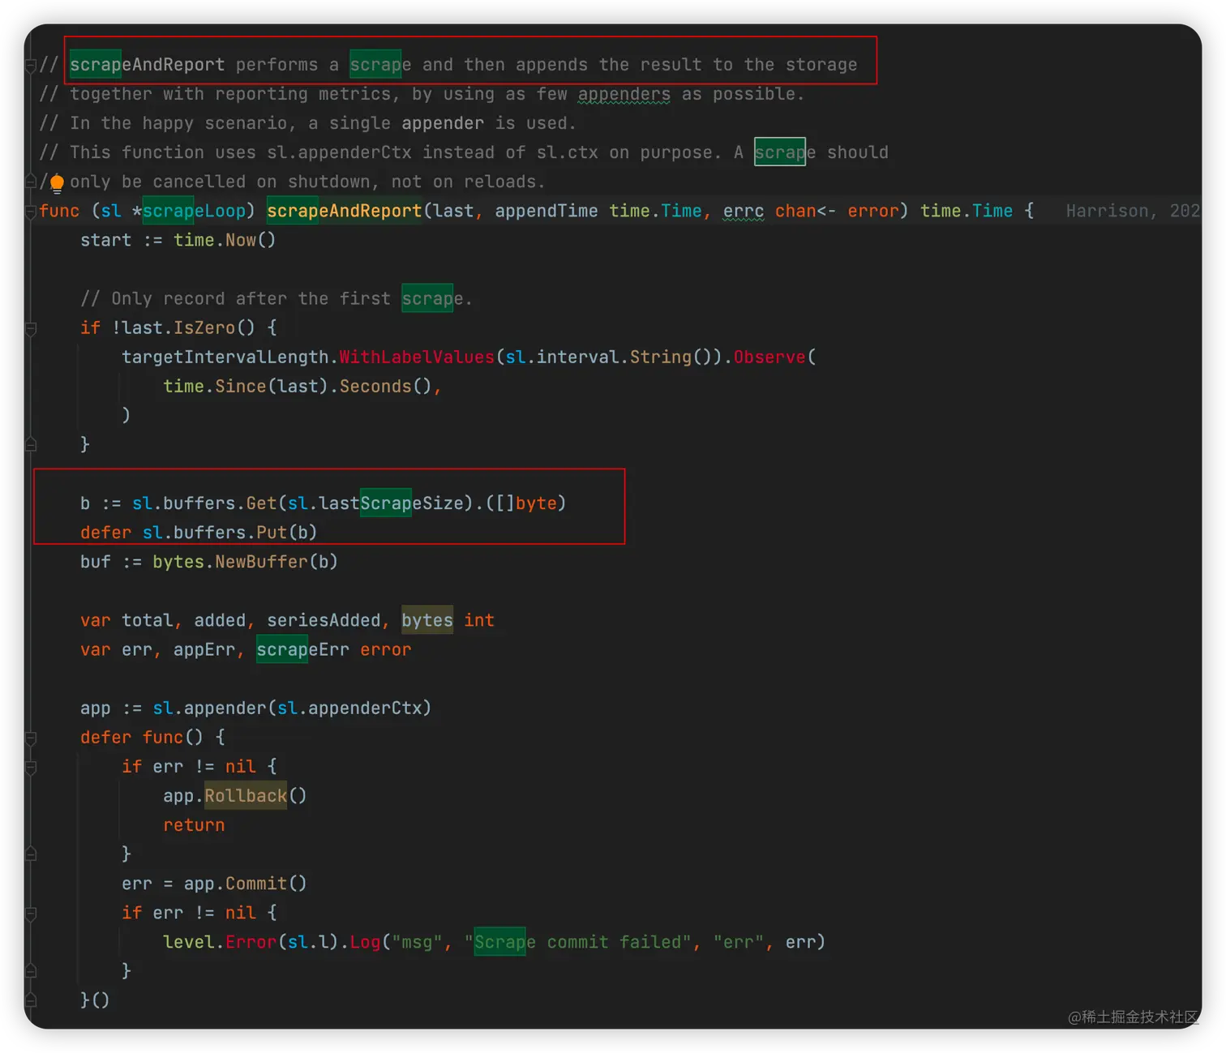Click the 'appErr' variable
The image size is (1226, 1053).
pos(204,650)
